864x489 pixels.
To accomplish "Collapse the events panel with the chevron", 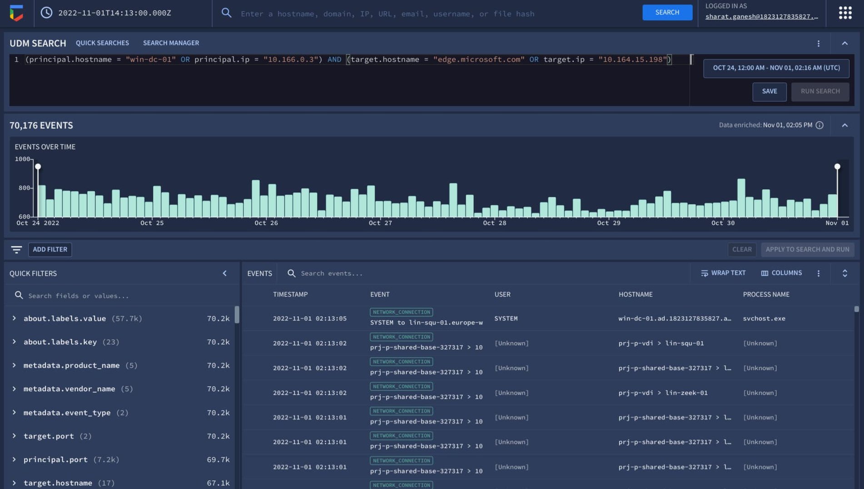I will [x=845, y=125].
